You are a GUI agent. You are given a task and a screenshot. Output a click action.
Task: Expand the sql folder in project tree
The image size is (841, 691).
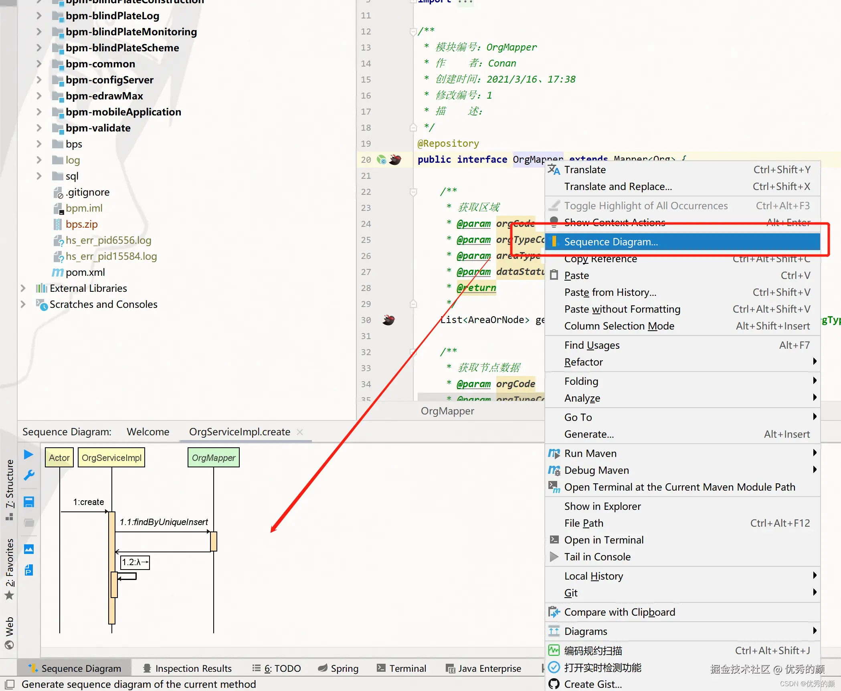tap(39, 176)
